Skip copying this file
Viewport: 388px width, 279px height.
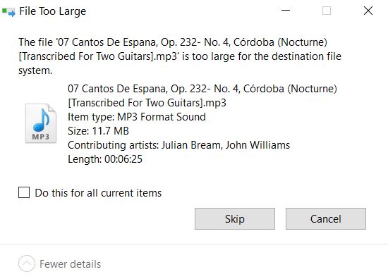[x=235, y=218]
